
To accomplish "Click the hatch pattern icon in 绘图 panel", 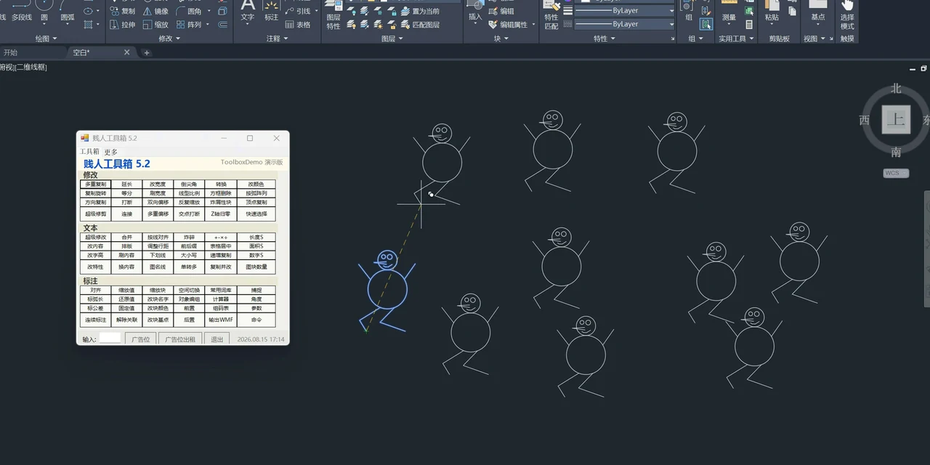I will 89,24.
